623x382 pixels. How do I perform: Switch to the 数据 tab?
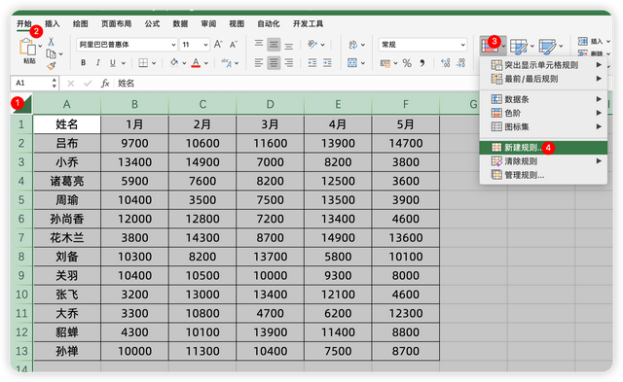(x=180, y=23)
